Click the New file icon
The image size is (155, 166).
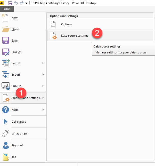(x=5, y=18)
